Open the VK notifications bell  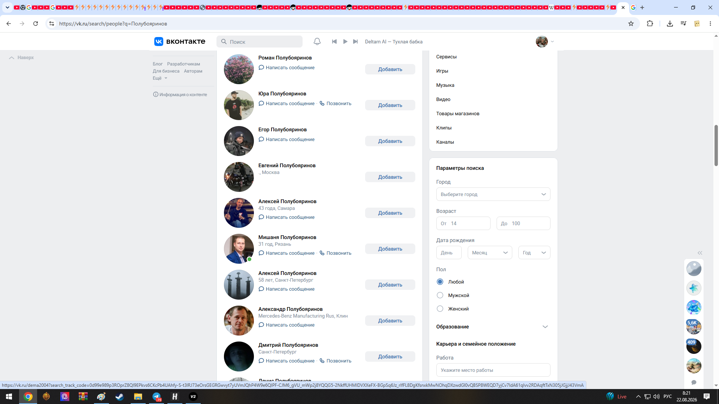coord(317,42)
